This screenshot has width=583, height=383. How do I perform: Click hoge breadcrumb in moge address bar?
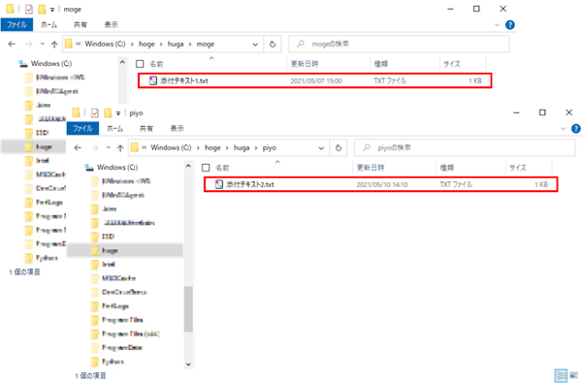click(x=146, y=45)
